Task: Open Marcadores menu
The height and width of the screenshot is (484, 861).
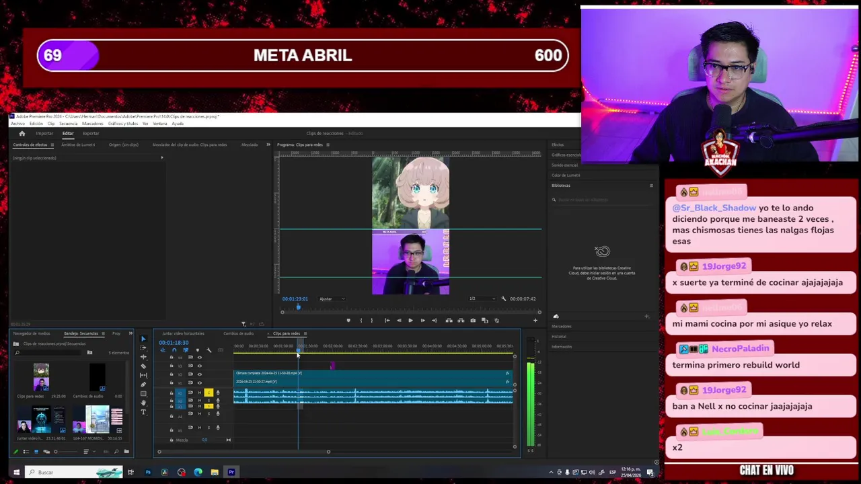Action: coord(92,124)
